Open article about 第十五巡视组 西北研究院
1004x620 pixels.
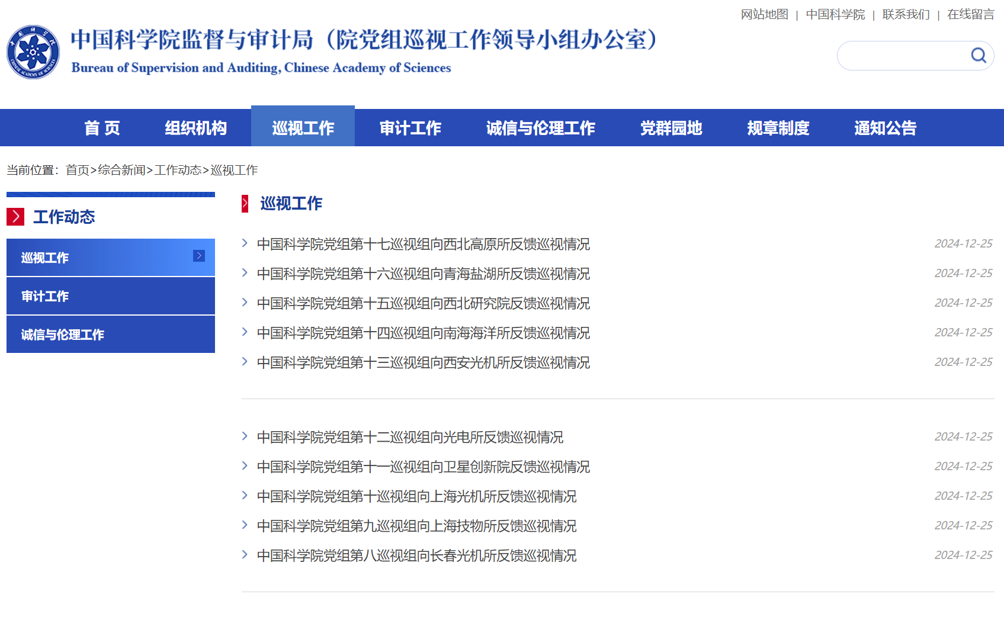pos(423,303)
